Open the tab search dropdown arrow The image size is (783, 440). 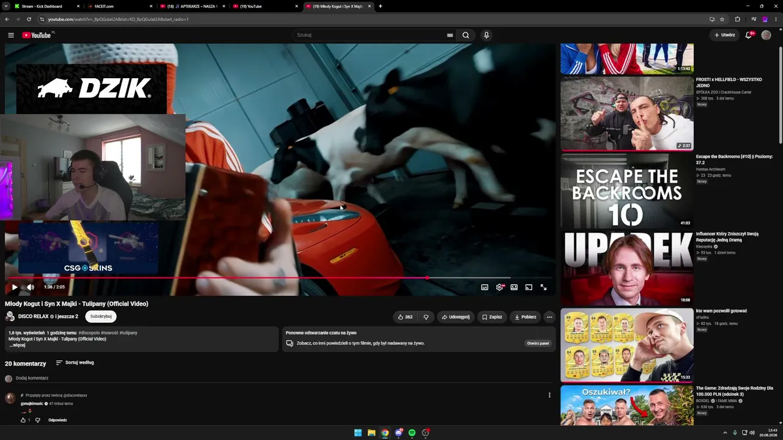[x=6, y=6]
